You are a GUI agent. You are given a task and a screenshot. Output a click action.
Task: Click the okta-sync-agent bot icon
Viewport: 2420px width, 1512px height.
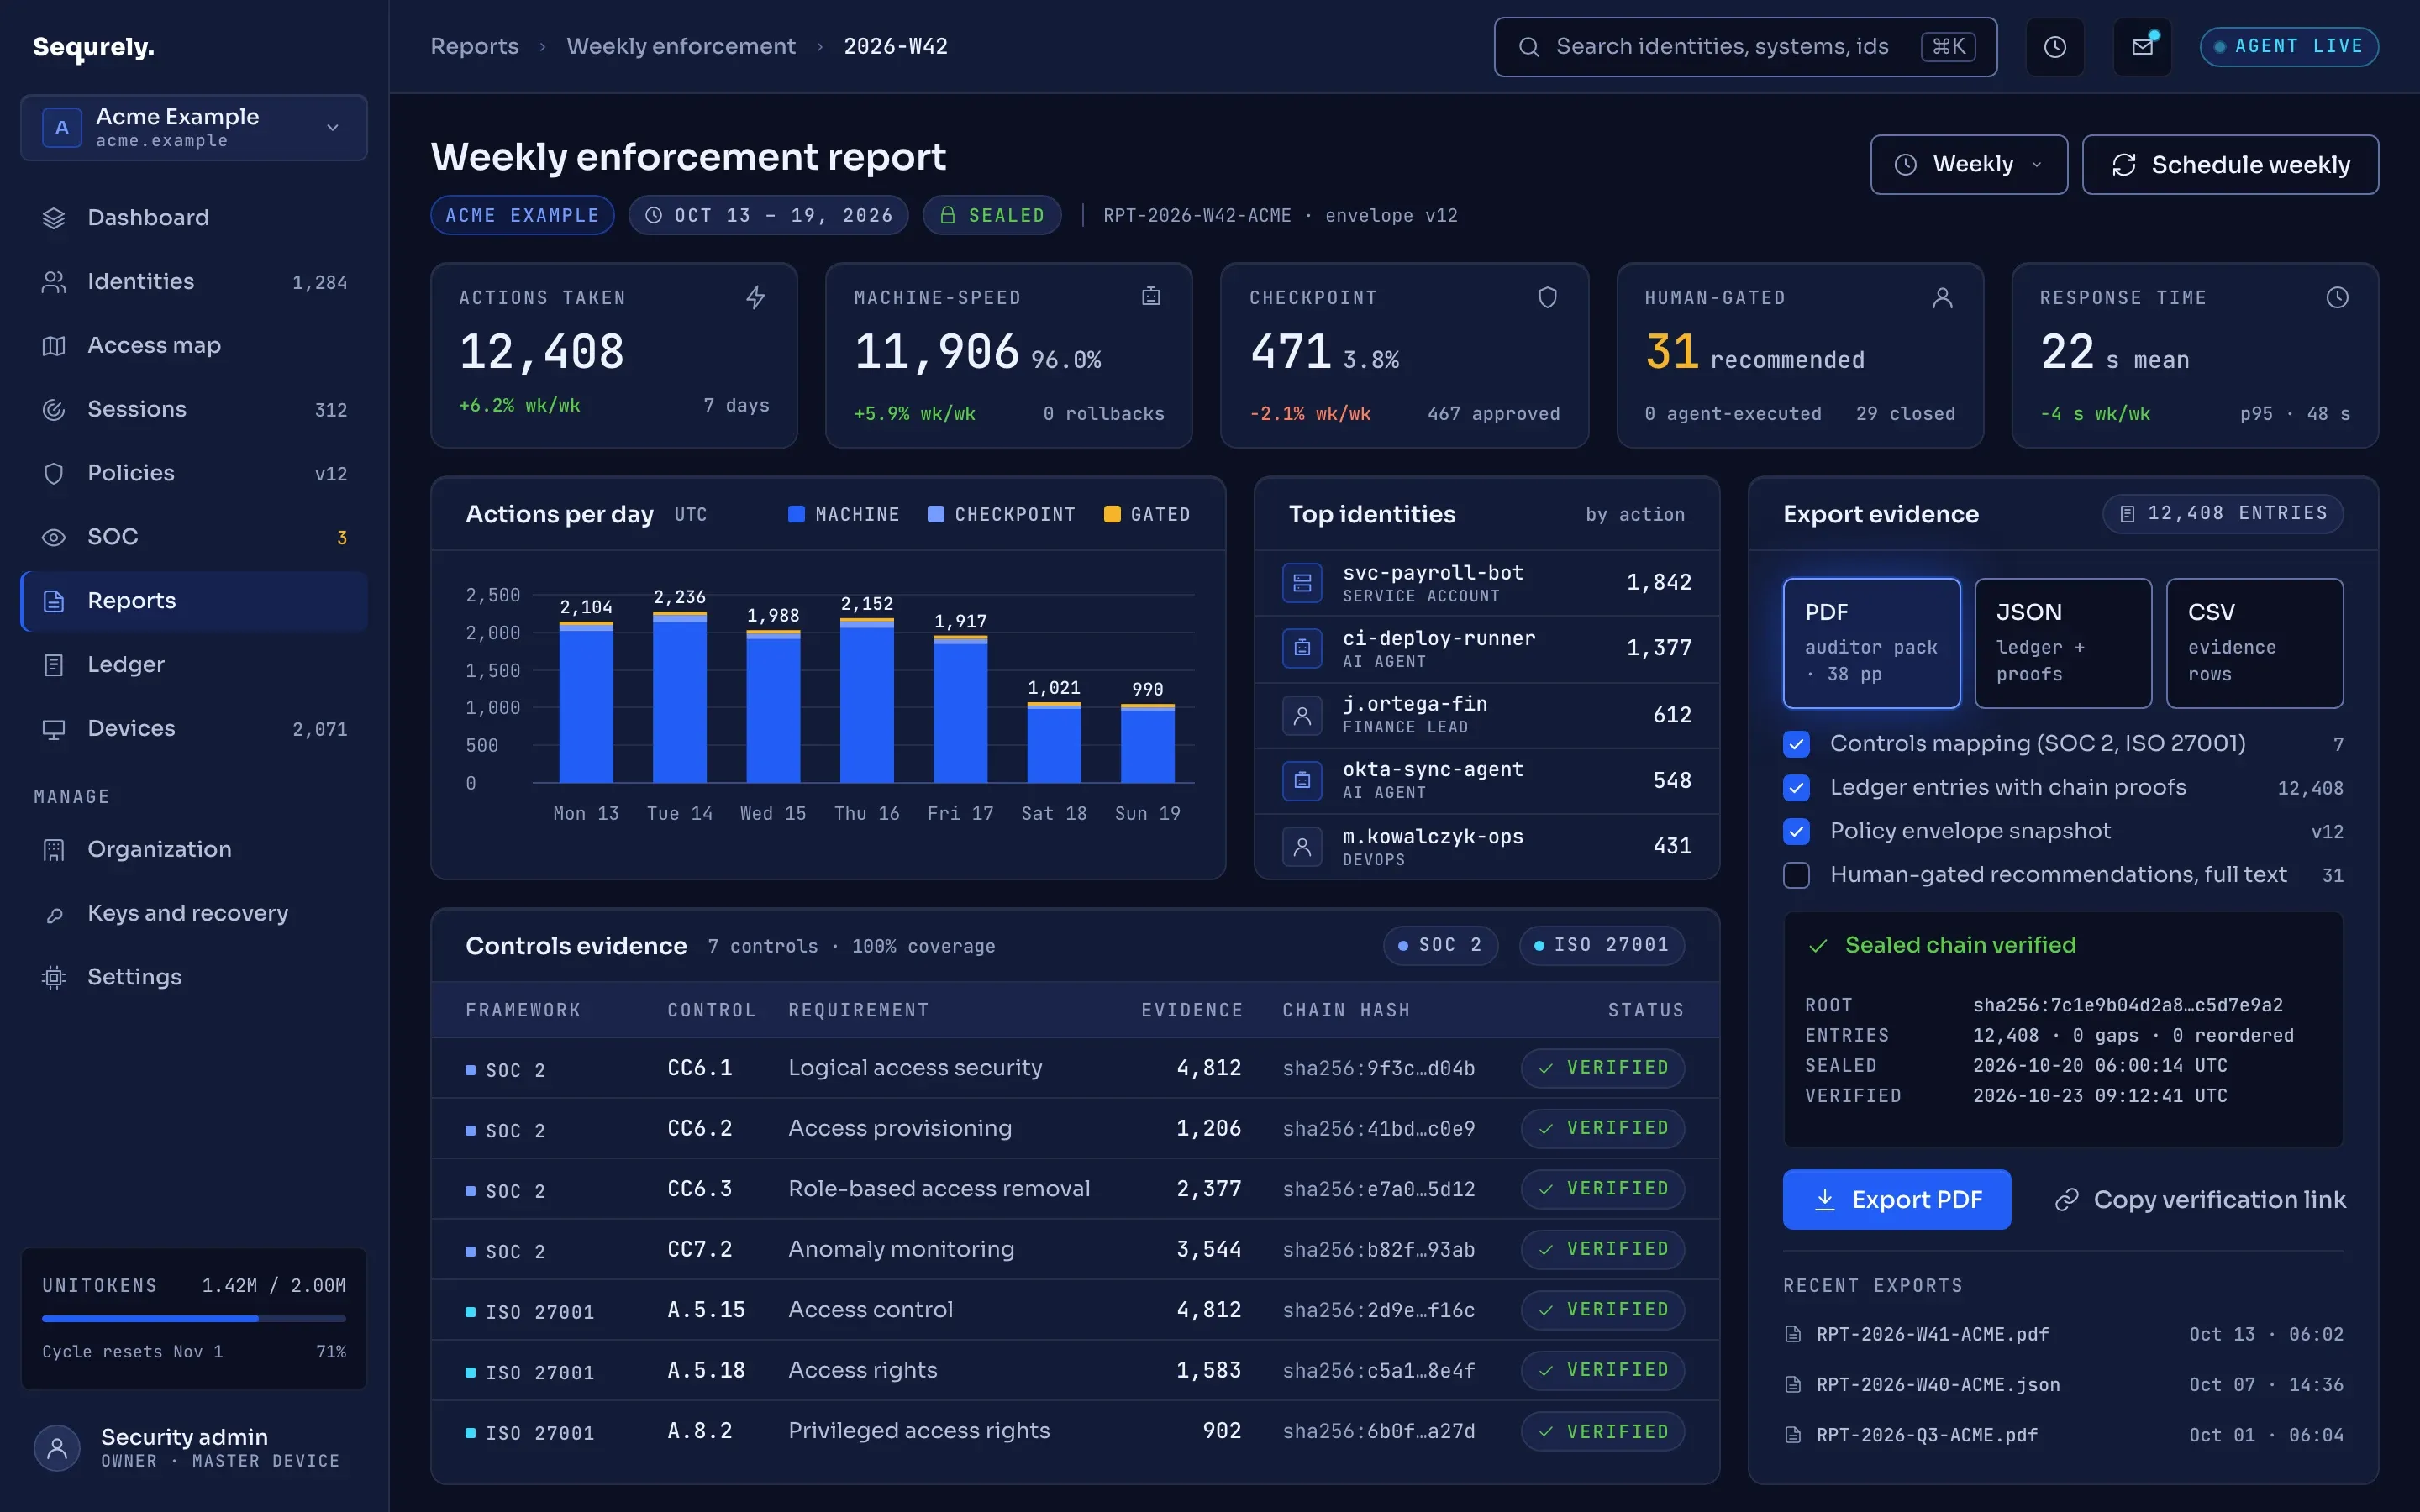coord(1302,780)
